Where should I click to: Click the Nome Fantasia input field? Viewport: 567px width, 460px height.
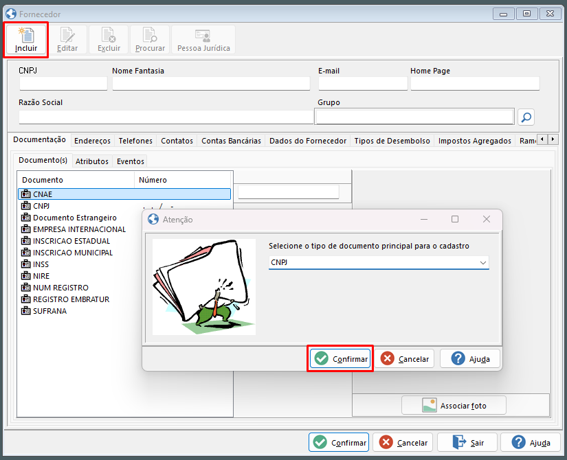211,84
